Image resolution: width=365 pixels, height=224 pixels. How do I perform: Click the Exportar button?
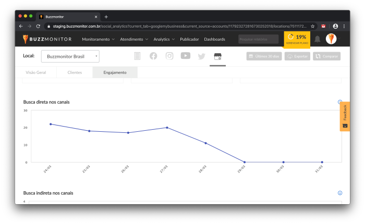298,56
